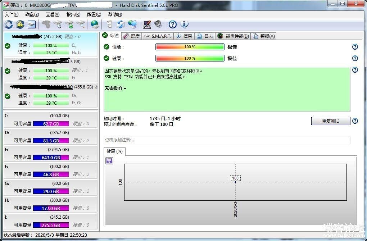This screenshot has width=367, height=241.
Task: Click the page with blue sync arrows icon
Action: 121,24
